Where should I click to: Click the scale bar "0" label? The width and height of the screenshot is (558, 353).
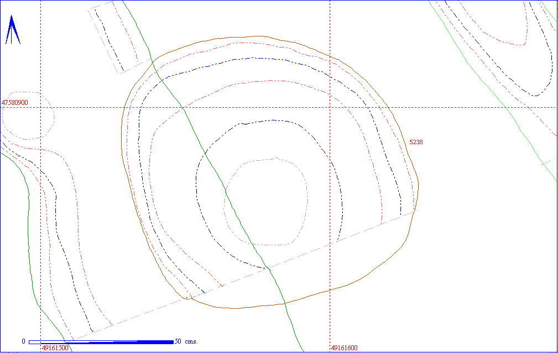(23, 341)
